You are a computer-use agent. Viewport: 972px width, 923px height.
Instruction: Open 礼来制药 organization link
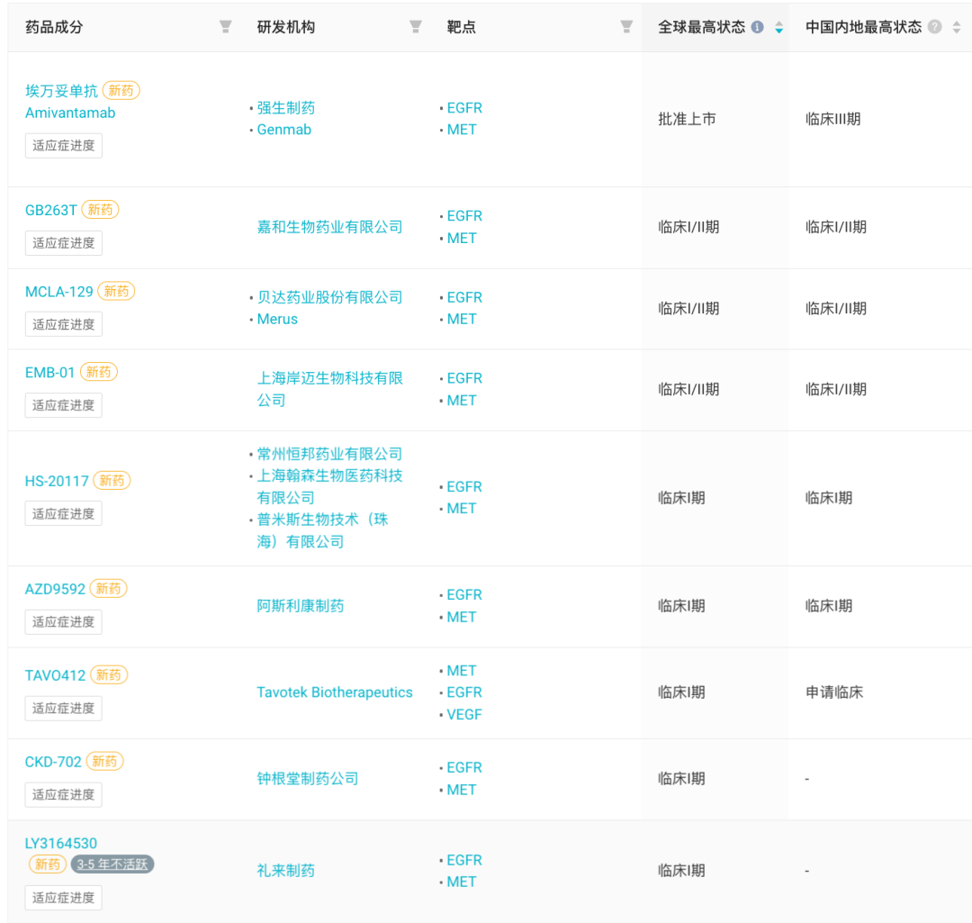(x=286, y=870)
